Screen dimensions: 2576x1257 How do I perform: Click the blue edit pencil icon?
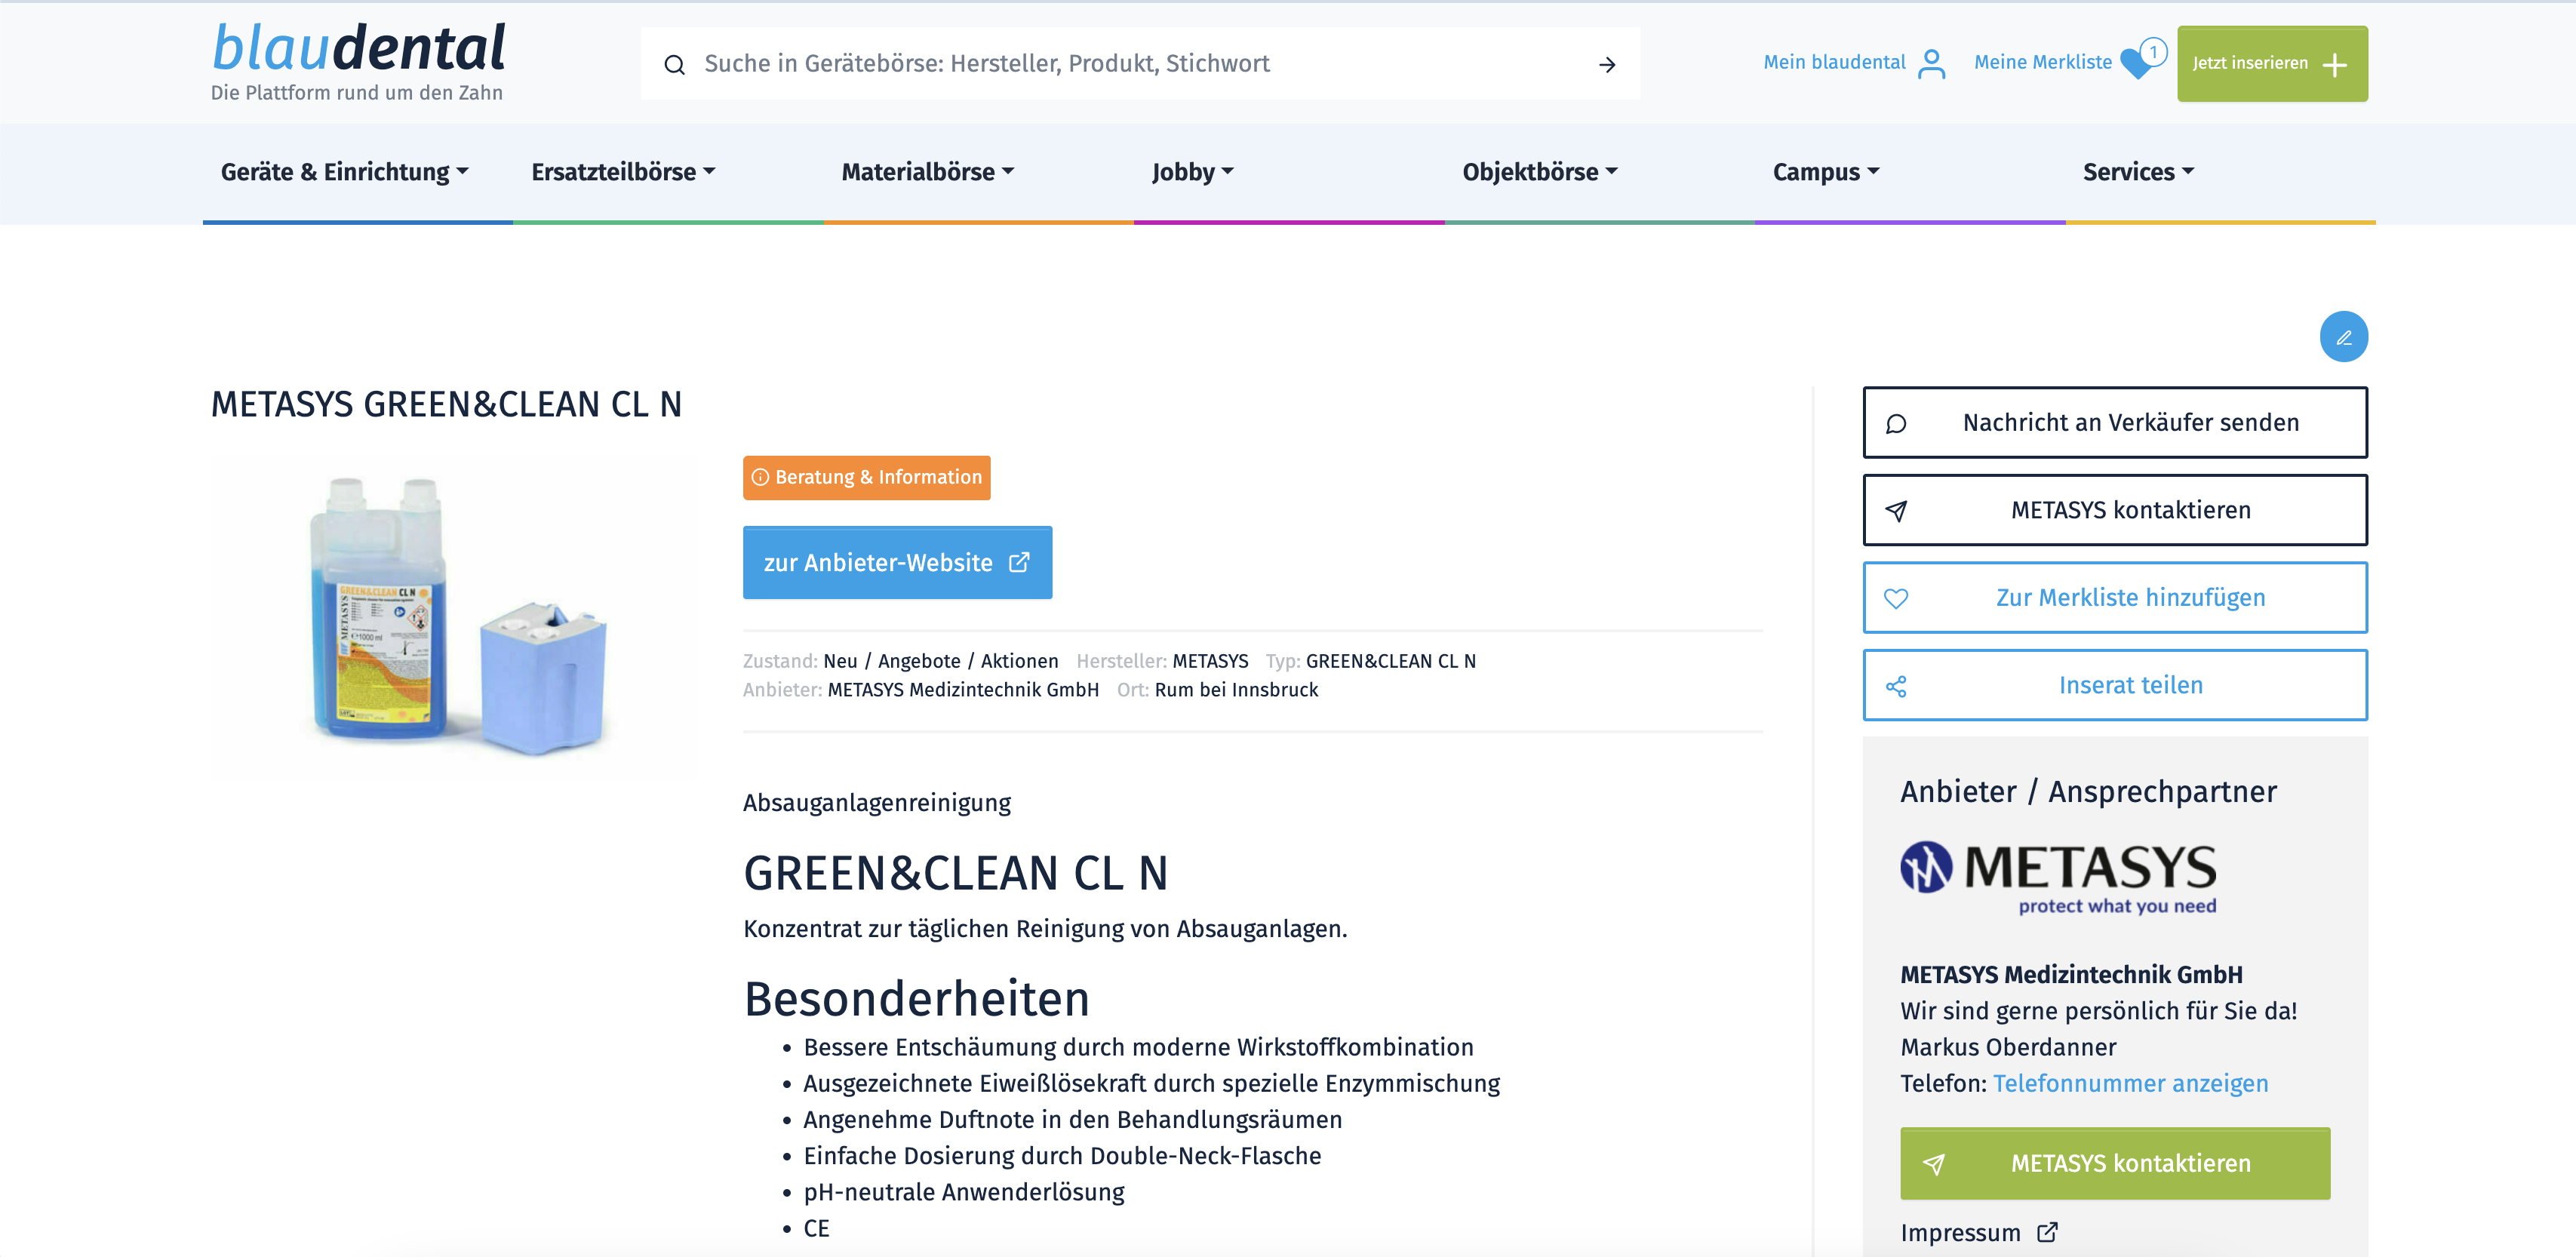[2343, 337]
